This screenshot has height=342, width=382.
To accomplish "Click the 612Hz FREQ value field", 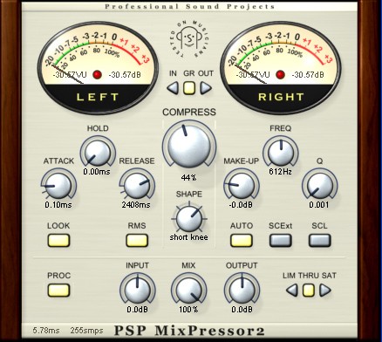I will pos(280,172).
